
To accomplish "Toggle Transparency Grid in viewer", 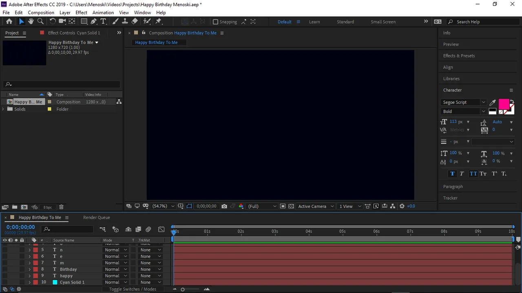I will point(291,206).
